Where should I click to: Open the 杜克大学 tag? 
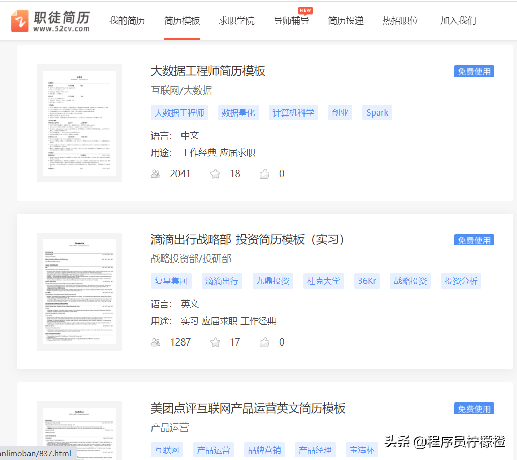(323, 280)
